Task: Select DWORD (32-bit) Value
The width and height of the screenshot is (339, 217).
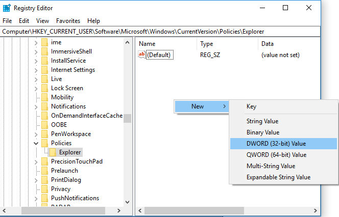Action: [x=283, y=144]
